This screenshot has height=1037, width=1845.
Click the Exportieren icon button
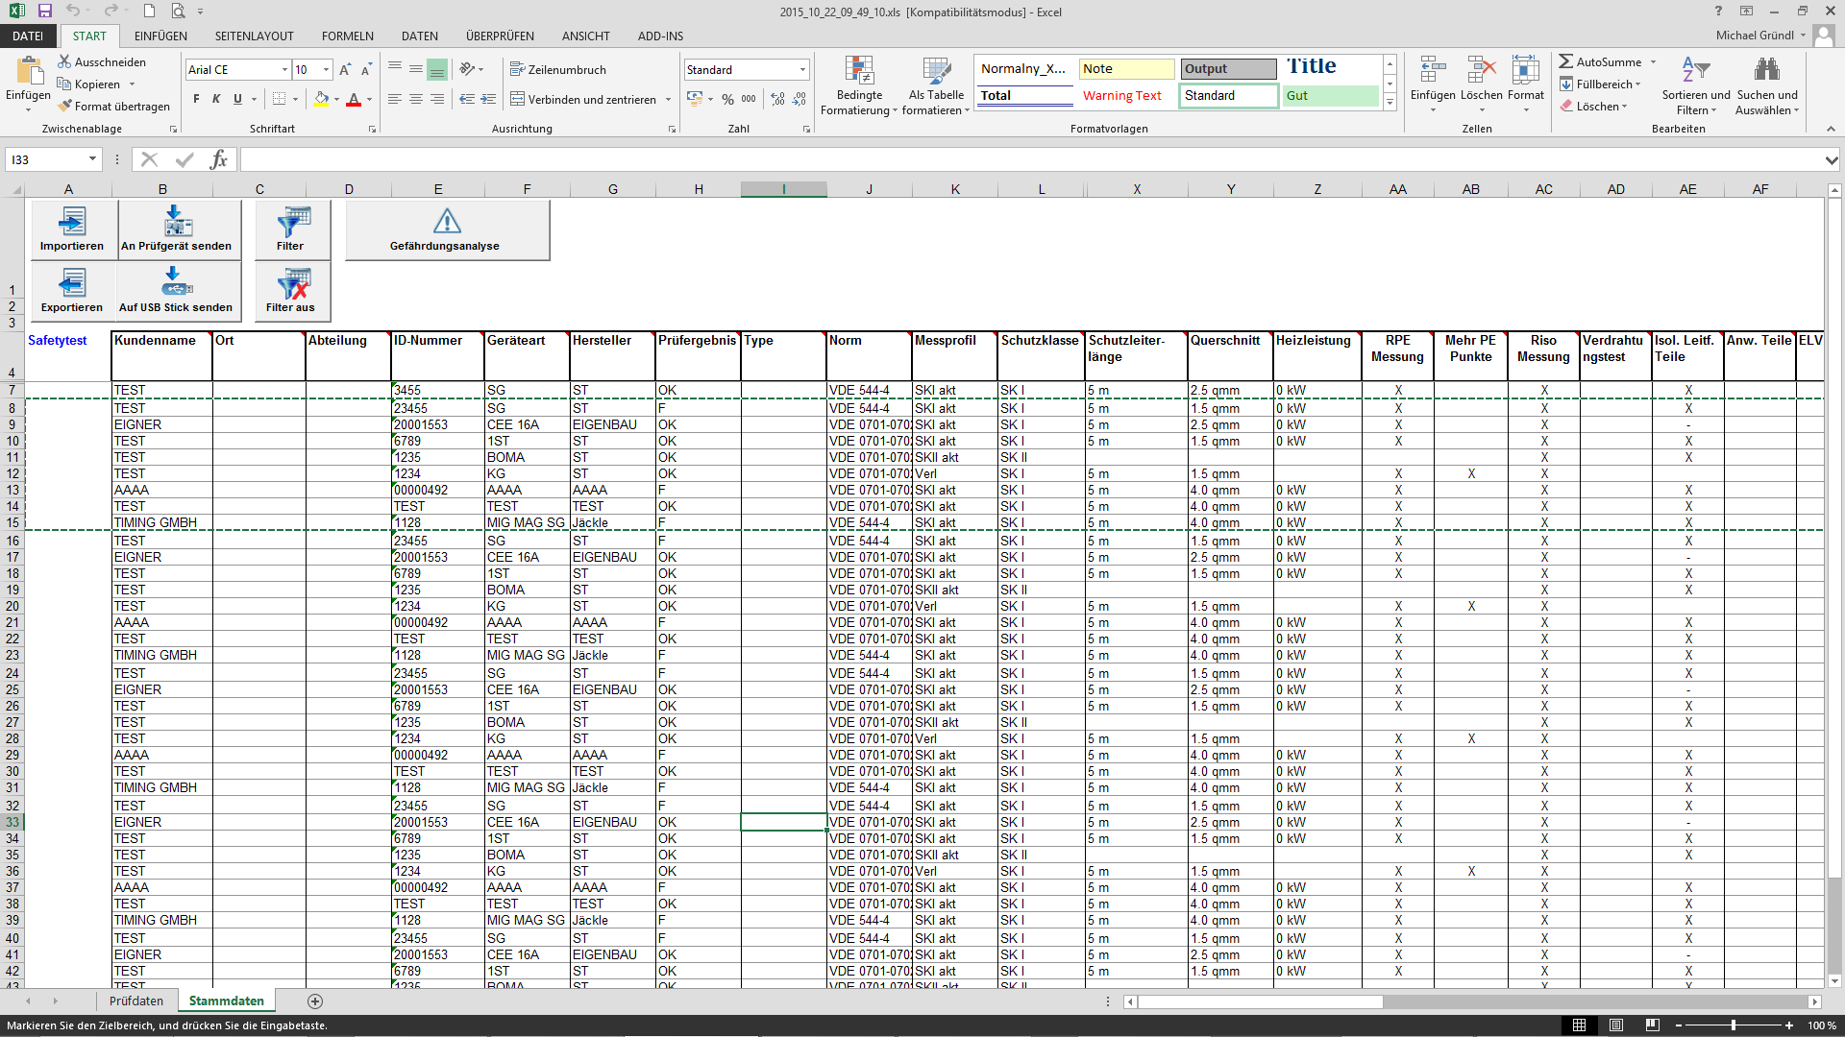pos(72,283)
